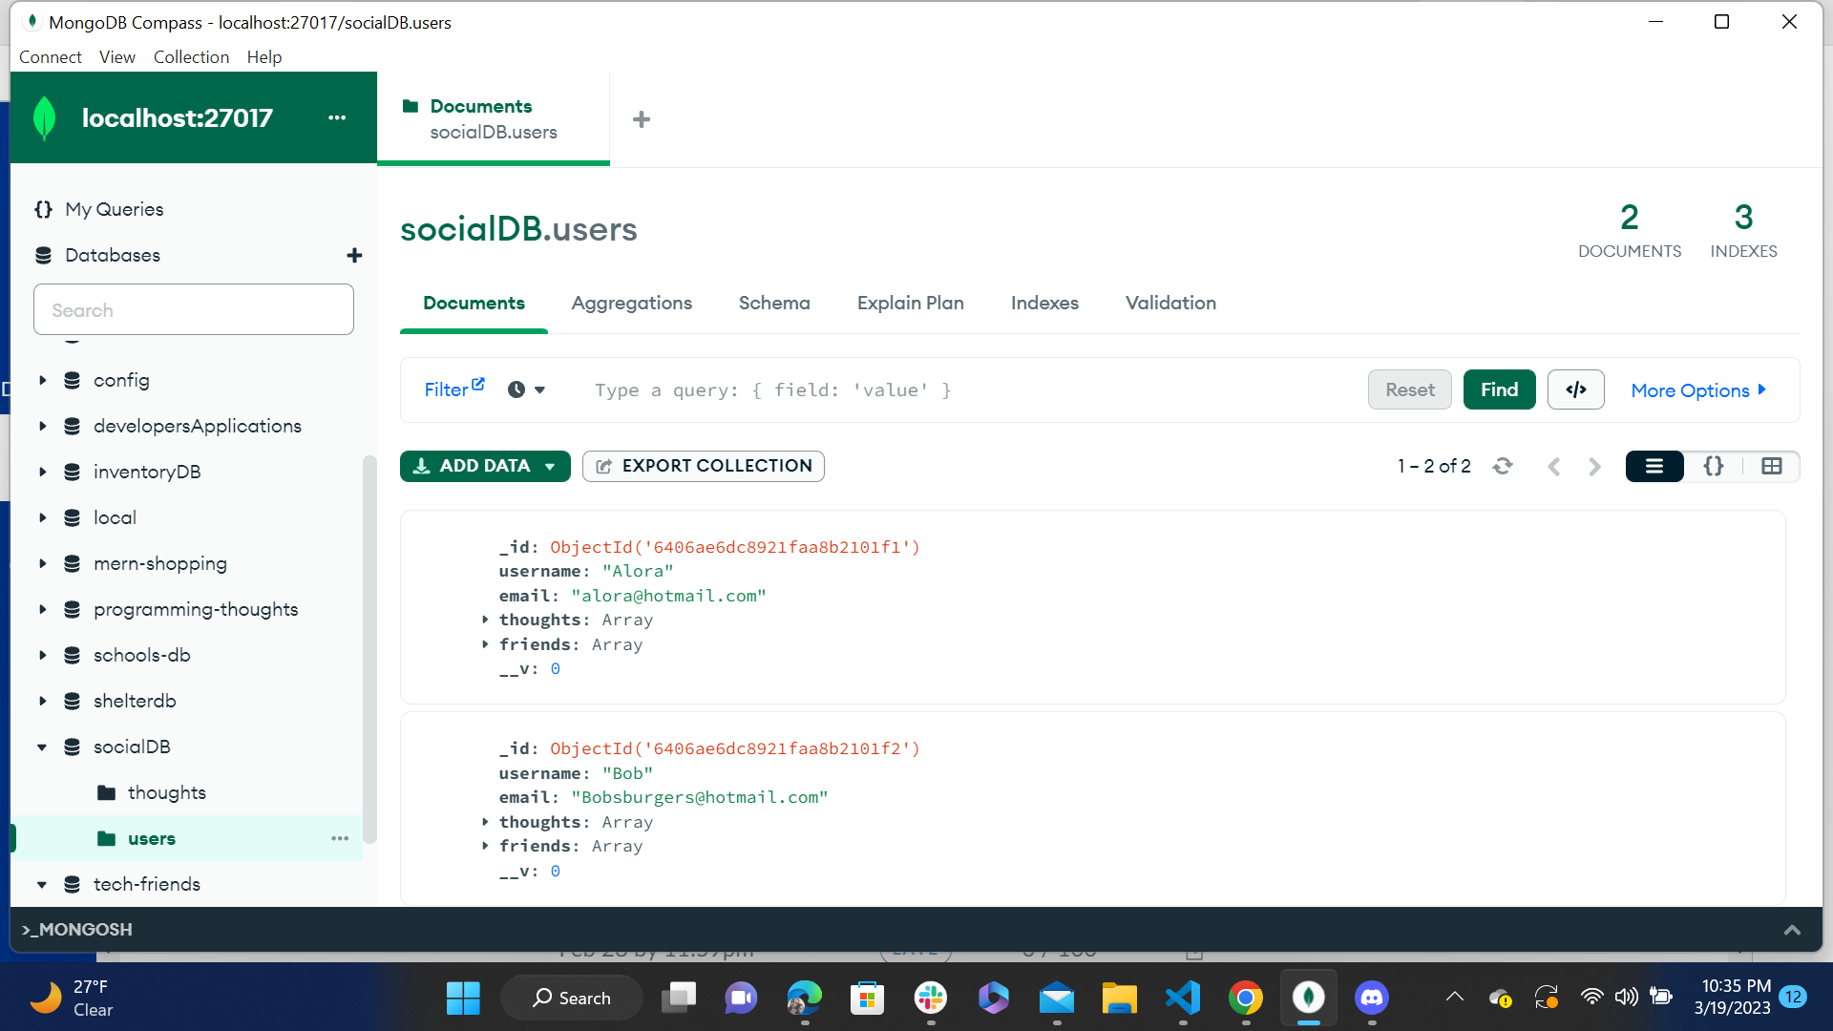1833x1031 pixels.
Task: Click the ellipsis on the users collection
Action: [x=340, y=838]
